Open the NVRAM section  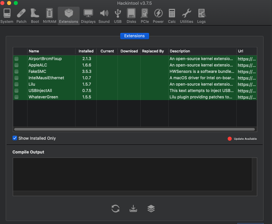click(50, 16)
